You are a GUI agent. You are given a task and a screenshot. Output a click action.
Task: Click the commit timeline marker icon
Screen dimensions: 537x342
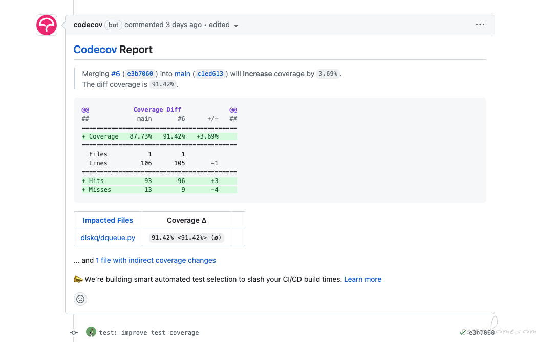[x=74, y=332]
